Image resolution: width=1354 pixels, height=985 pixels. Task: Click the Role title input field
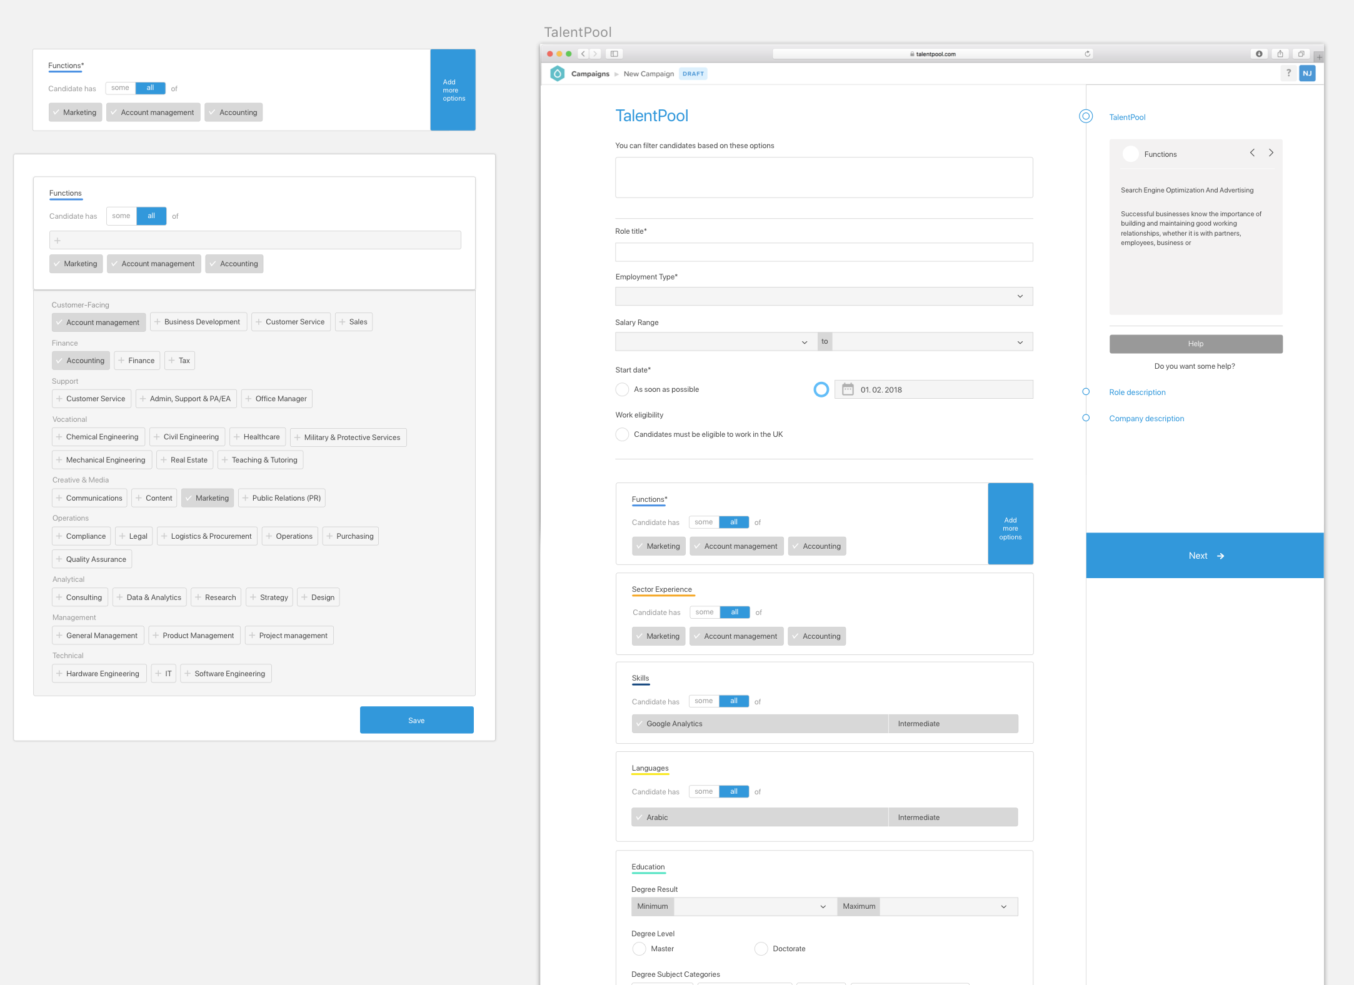coord(824,252)
